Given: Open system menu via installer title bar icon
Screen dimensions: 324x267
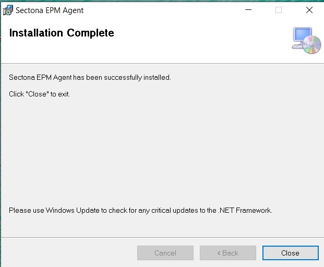Looking at the screenshot, I should click(8, 10).
